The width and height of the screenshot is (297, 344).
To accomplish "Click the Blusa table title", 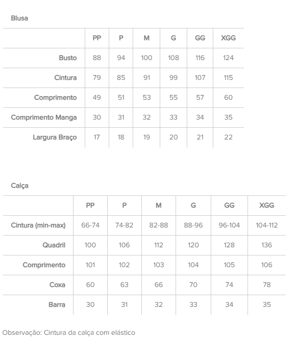I will pos(19,18).
